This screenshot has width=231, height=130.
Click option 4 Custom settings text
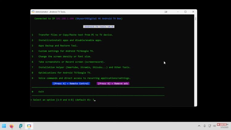pos(66,51)
